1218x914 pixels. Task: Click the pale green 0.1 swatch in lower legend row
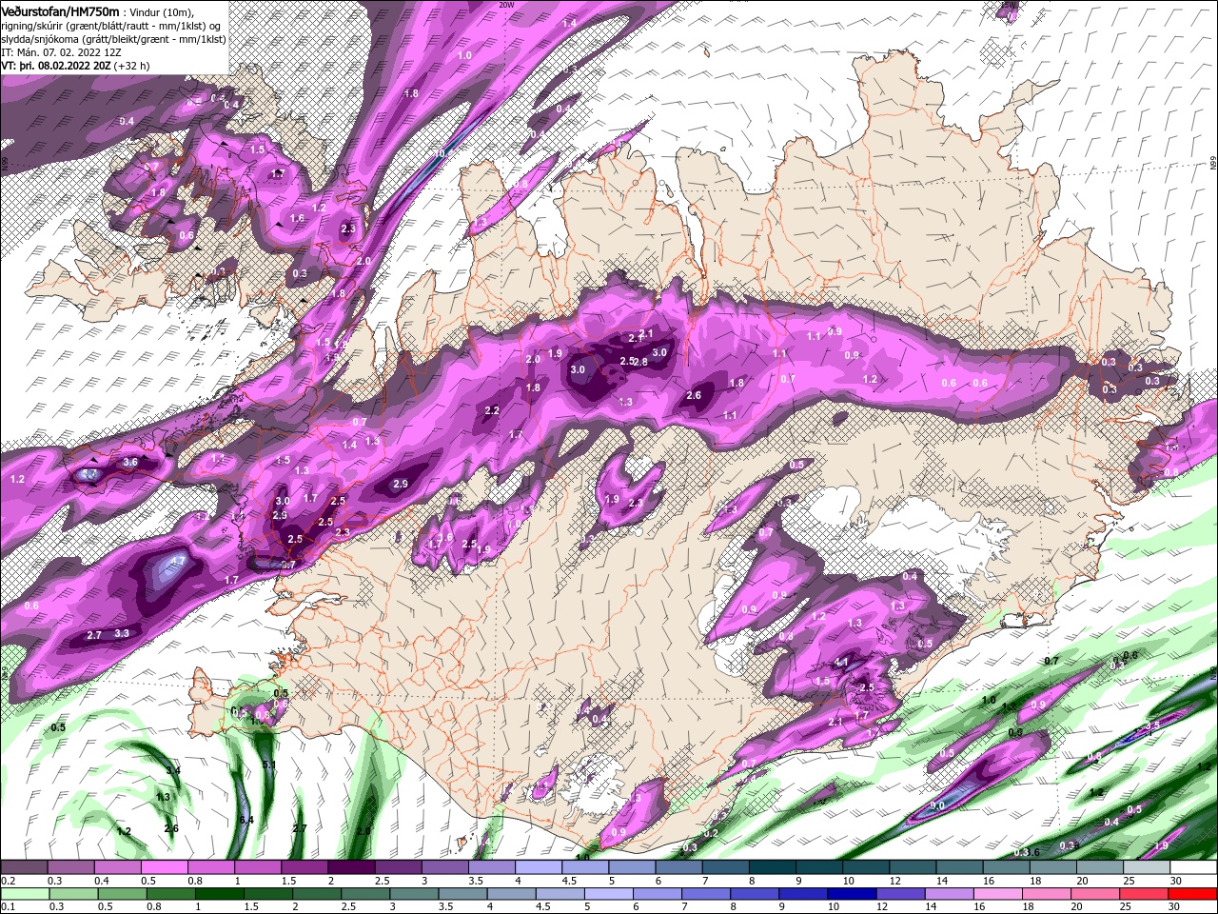point(25,894)
